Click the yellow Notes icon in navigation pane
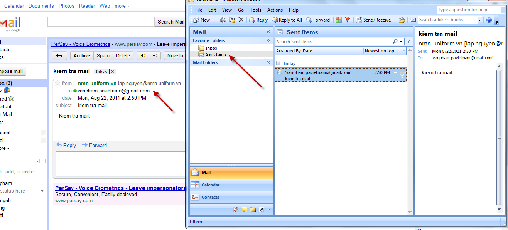This screenshot has height=230, width=508. tap(245, 210)
